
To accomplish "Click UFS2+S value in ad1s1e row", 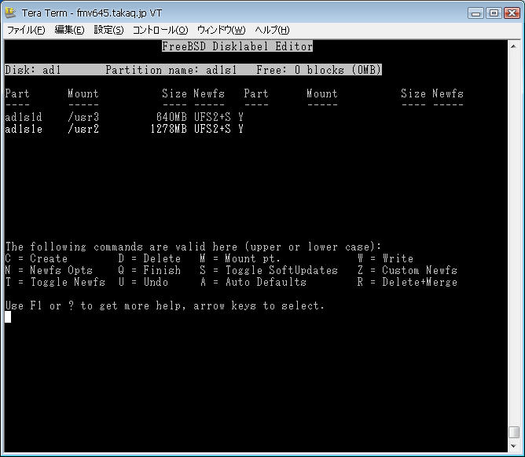I will [212, 129].
